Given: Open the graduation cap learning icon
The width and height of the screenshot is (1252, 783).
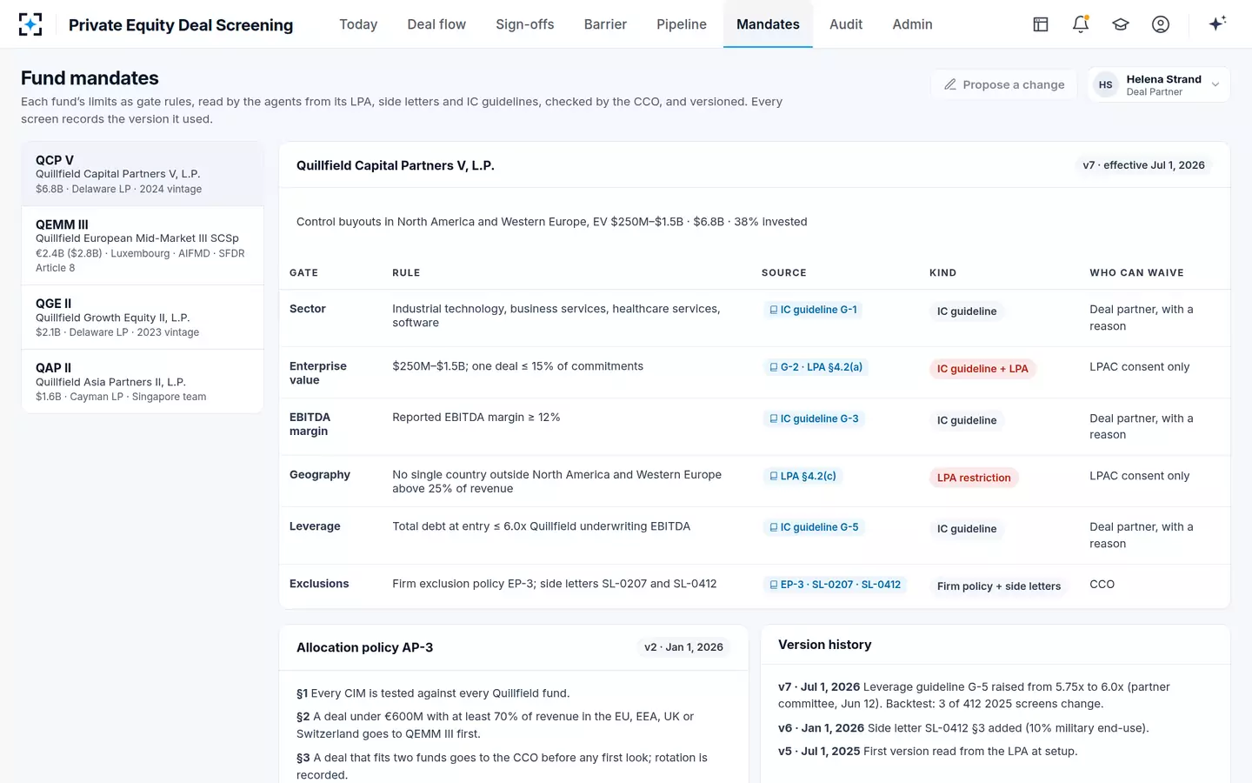Looking at the screenshot, I should (x=1121, y=24).
